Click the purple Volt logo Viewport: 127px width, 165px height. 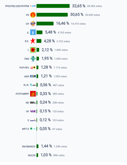click(x=33, y=111)
